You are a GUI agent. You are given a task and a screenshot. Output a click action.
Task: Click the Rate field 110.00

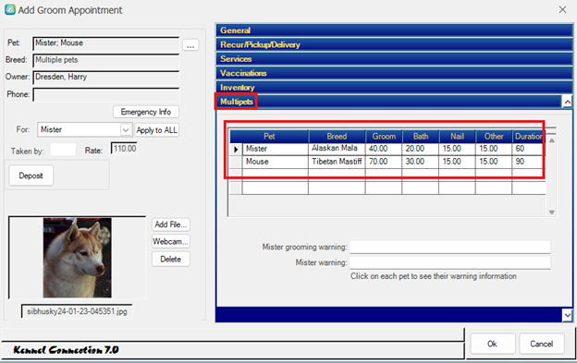[x=124, y=149]
